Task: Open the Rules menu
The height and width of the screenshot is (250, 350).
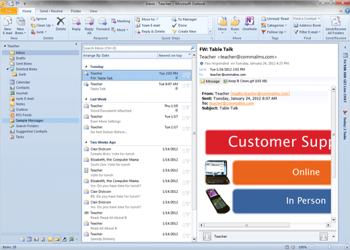Action: (235, 25)
